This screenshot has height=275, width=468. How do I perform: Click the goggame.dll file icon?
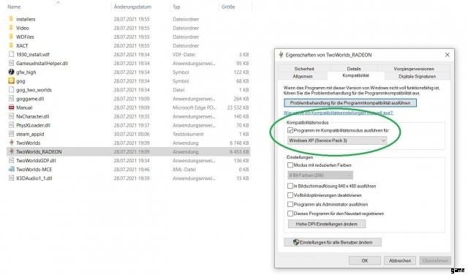click(11, 99)
